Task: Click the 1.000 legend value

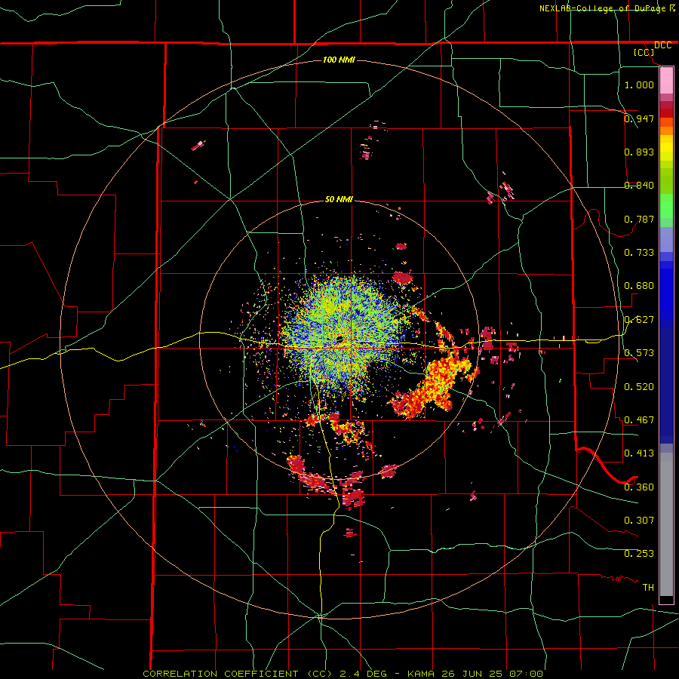Action: 639,84
